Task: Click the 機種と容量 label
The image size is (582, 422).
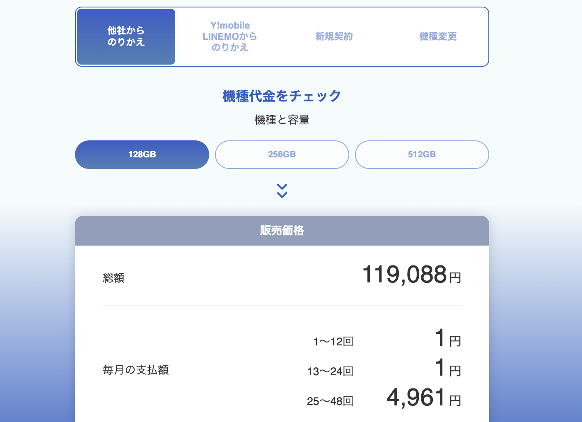Action: (282, 120)
